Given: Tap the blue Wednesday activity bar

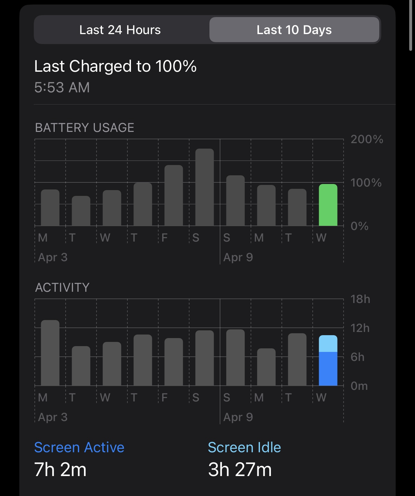Looking at the screenshot, I should [328, 369].
